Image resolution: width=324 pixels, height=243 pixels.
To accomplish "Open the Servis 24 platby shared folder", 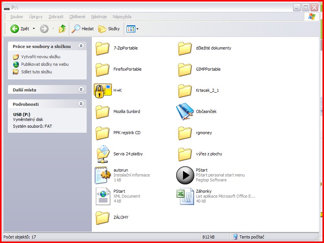I will pyautogui.click(x=102, y=154).
